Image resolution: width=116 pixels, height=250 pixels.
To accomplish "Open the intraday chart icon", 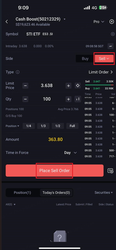I will coord(110,46).
